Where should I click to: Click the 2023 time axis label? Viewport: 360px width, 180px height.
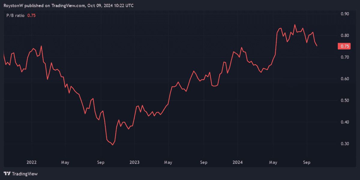(134, 162)
